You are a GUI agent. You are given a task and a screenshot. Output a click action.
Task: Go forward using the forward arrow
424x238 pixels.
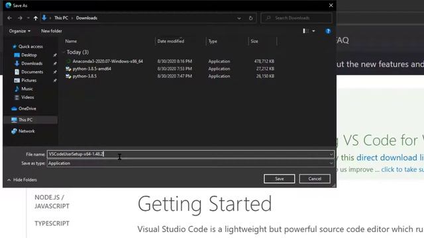click(20, 18)
